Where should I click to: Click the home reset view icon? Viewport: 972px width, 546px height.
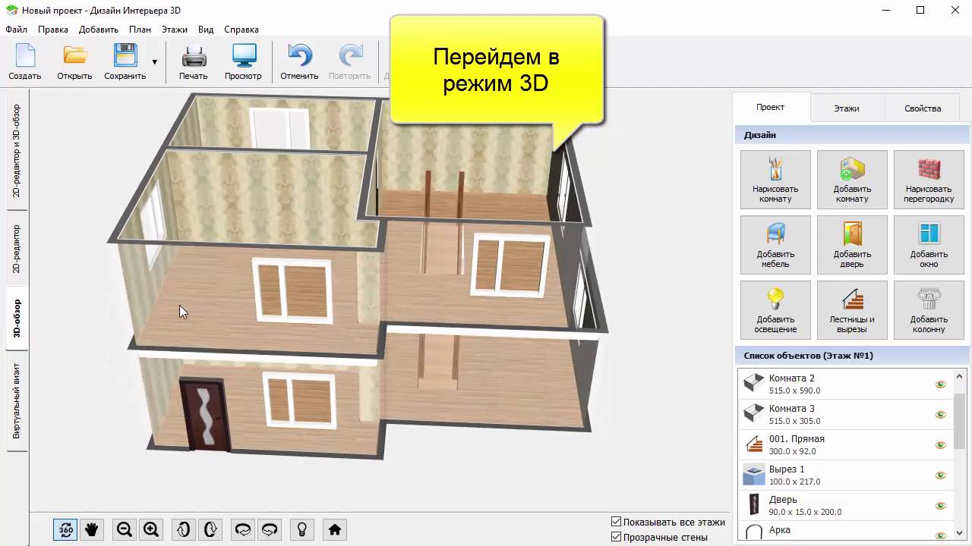334,529
